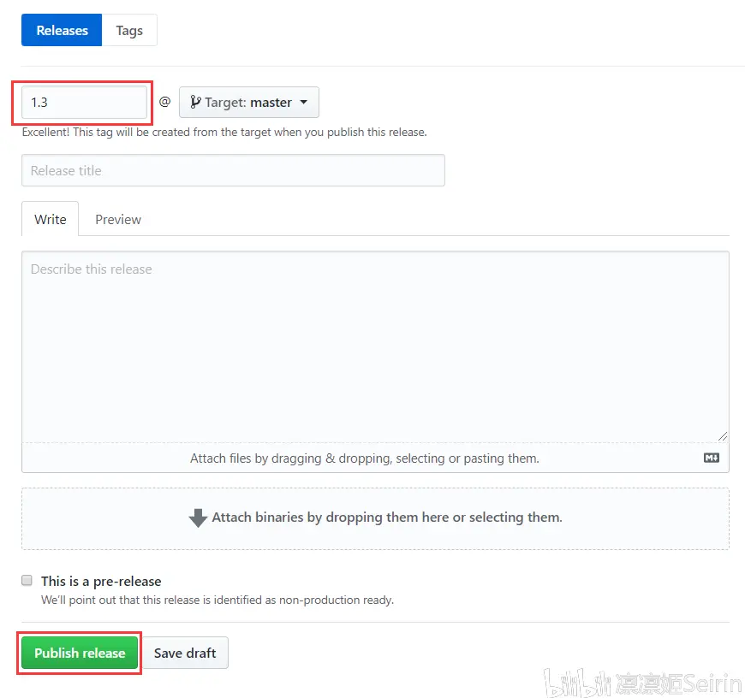This screenshot has height=698, width=745.
Task: Click the Save draft button
Action: pos(185,653)
